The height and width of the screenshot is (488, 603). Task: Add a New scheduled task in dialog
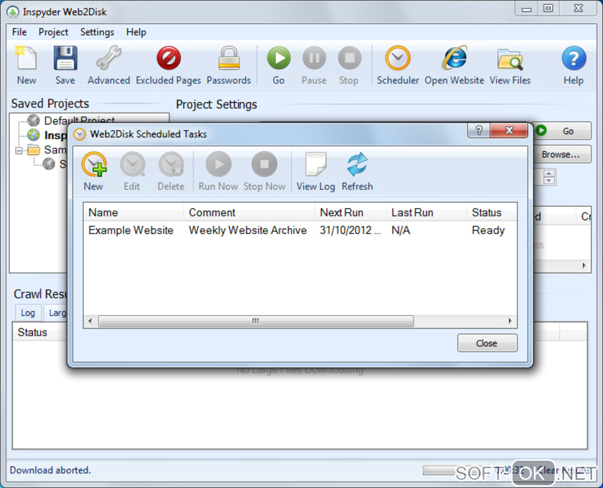(93, 171)
